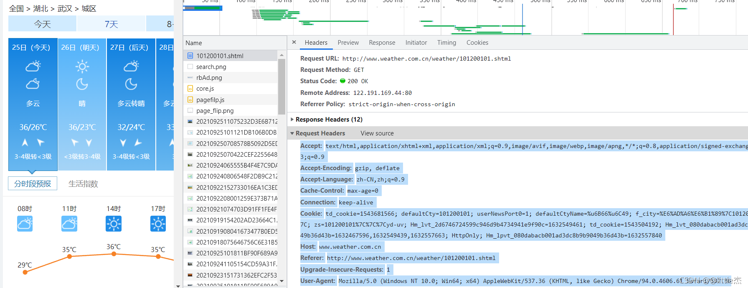The image size is (748, 288).
Task: Select request 20210918075646756C6E31B5
Action: coord(231,242)
